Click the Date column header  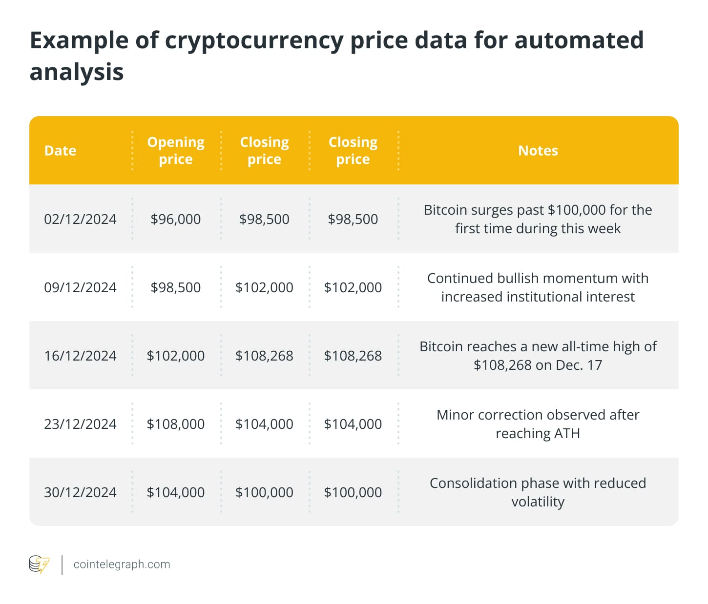tap(60, 151)
